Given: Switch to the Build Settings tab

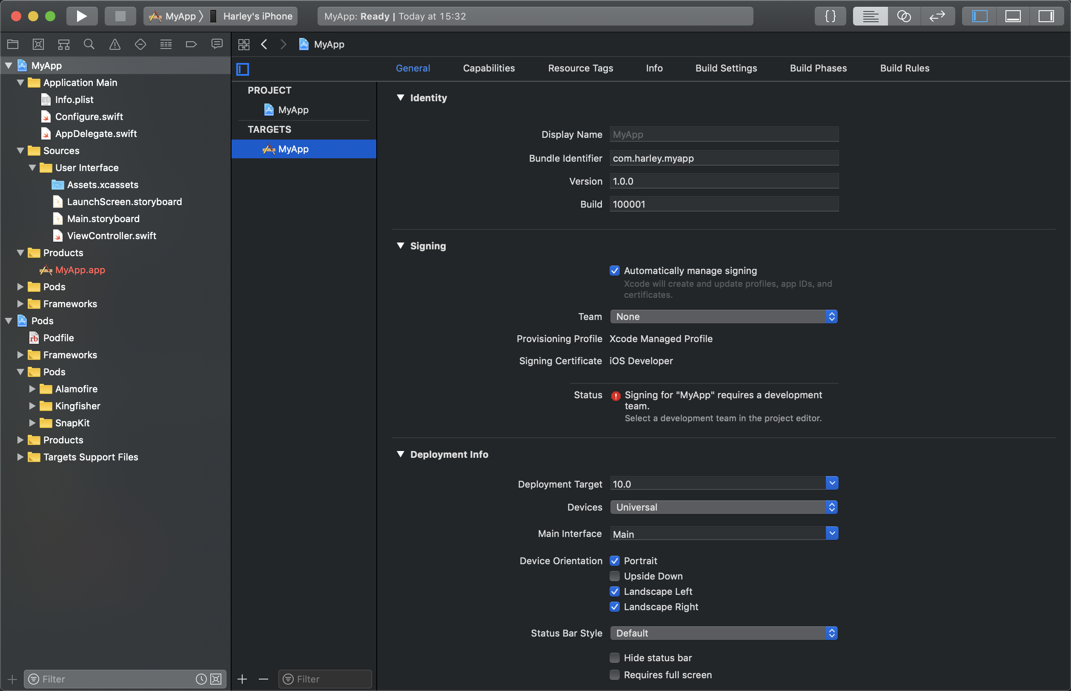Looking at the screenshot, I should coord(726,68).
